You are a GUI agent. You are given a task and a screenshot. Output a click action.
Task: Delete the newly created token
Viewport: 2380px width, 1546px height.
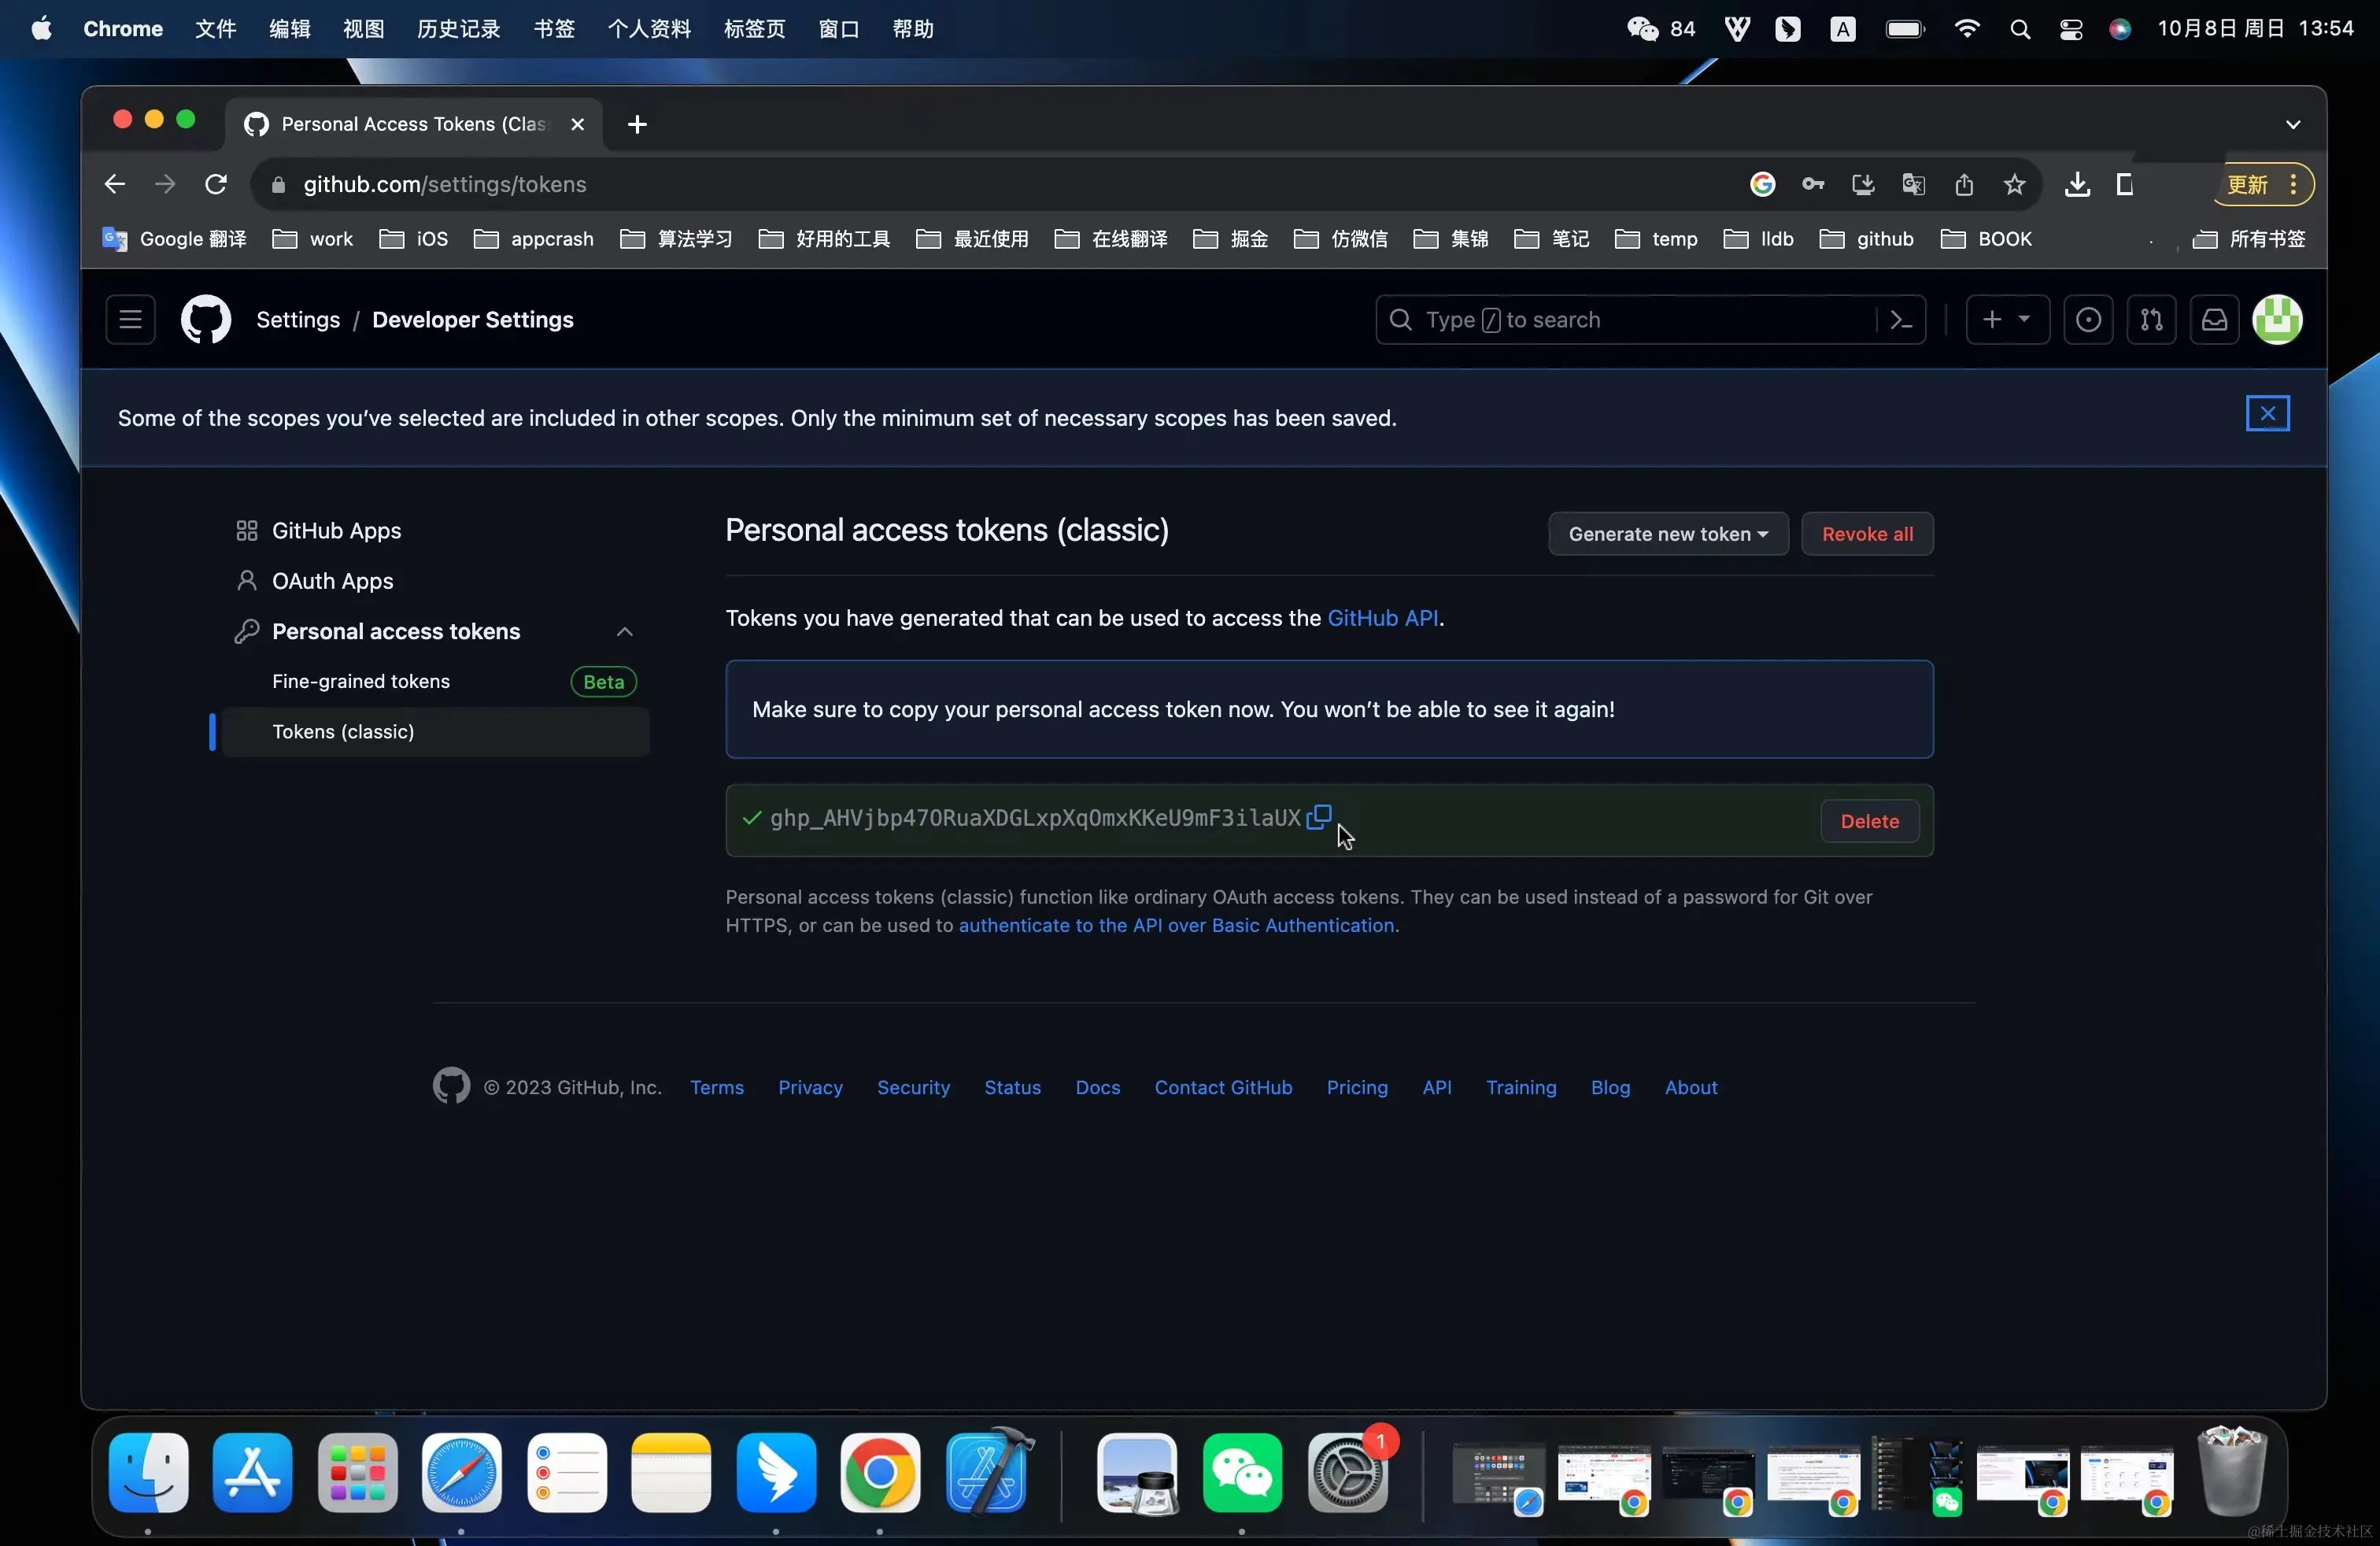[x=1868, y=821]
